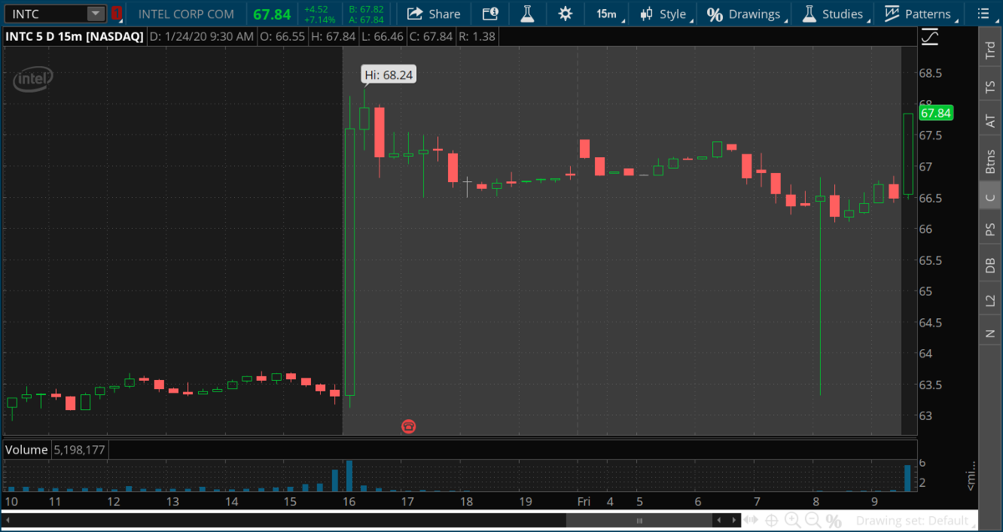Click the Studies flask icon
The image size is (1003, 532).
(808, 13)
